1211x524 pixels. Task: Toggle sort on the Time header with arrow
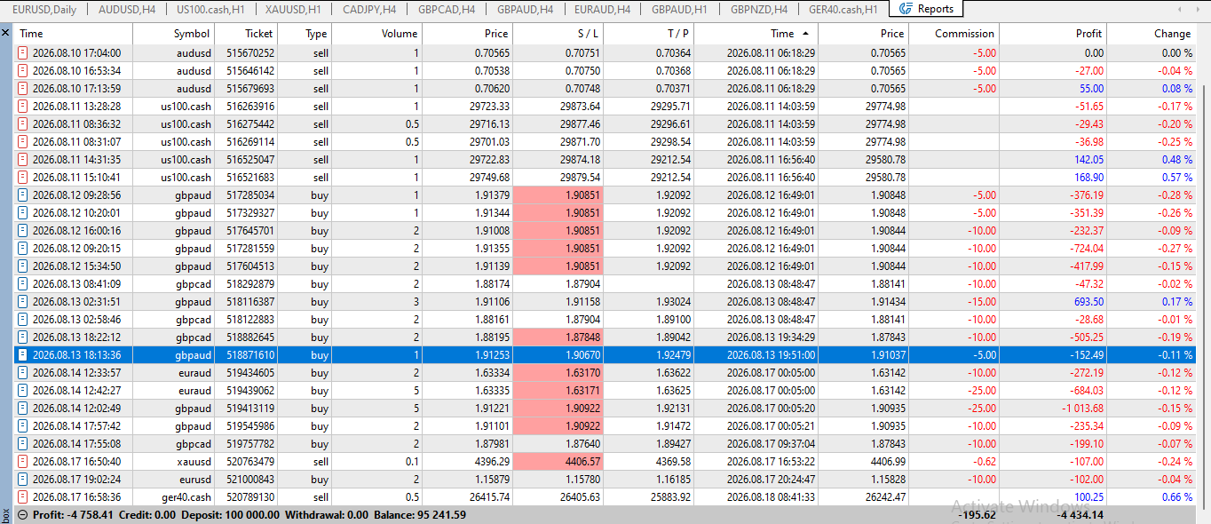pyautogui.click(x=756, y=34)
